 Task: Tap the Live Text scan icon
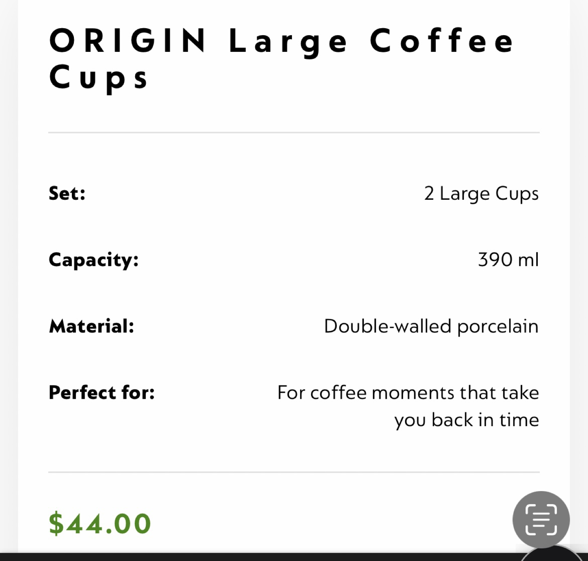[541, 519]
